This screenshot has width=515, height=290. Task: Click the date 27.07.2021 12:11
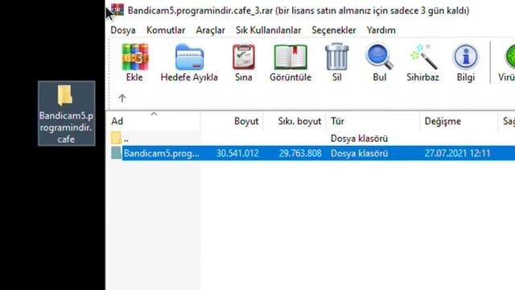tap(457, 153)
